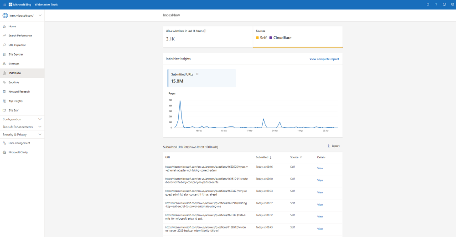Go to Search Performance in sidebar
The image size is (456, 237).
(20, 35)
